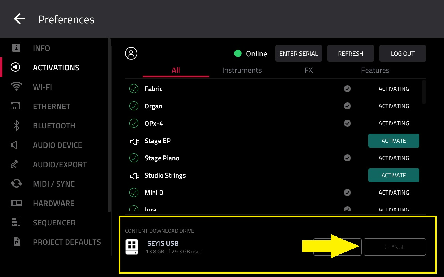Toggle the gray download check for OPx-4

click(347, 123)
